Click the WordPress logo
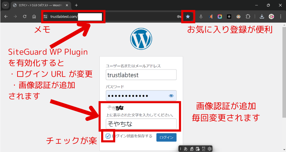This screenshot has width=286, height=152. [x=141, y=39]
